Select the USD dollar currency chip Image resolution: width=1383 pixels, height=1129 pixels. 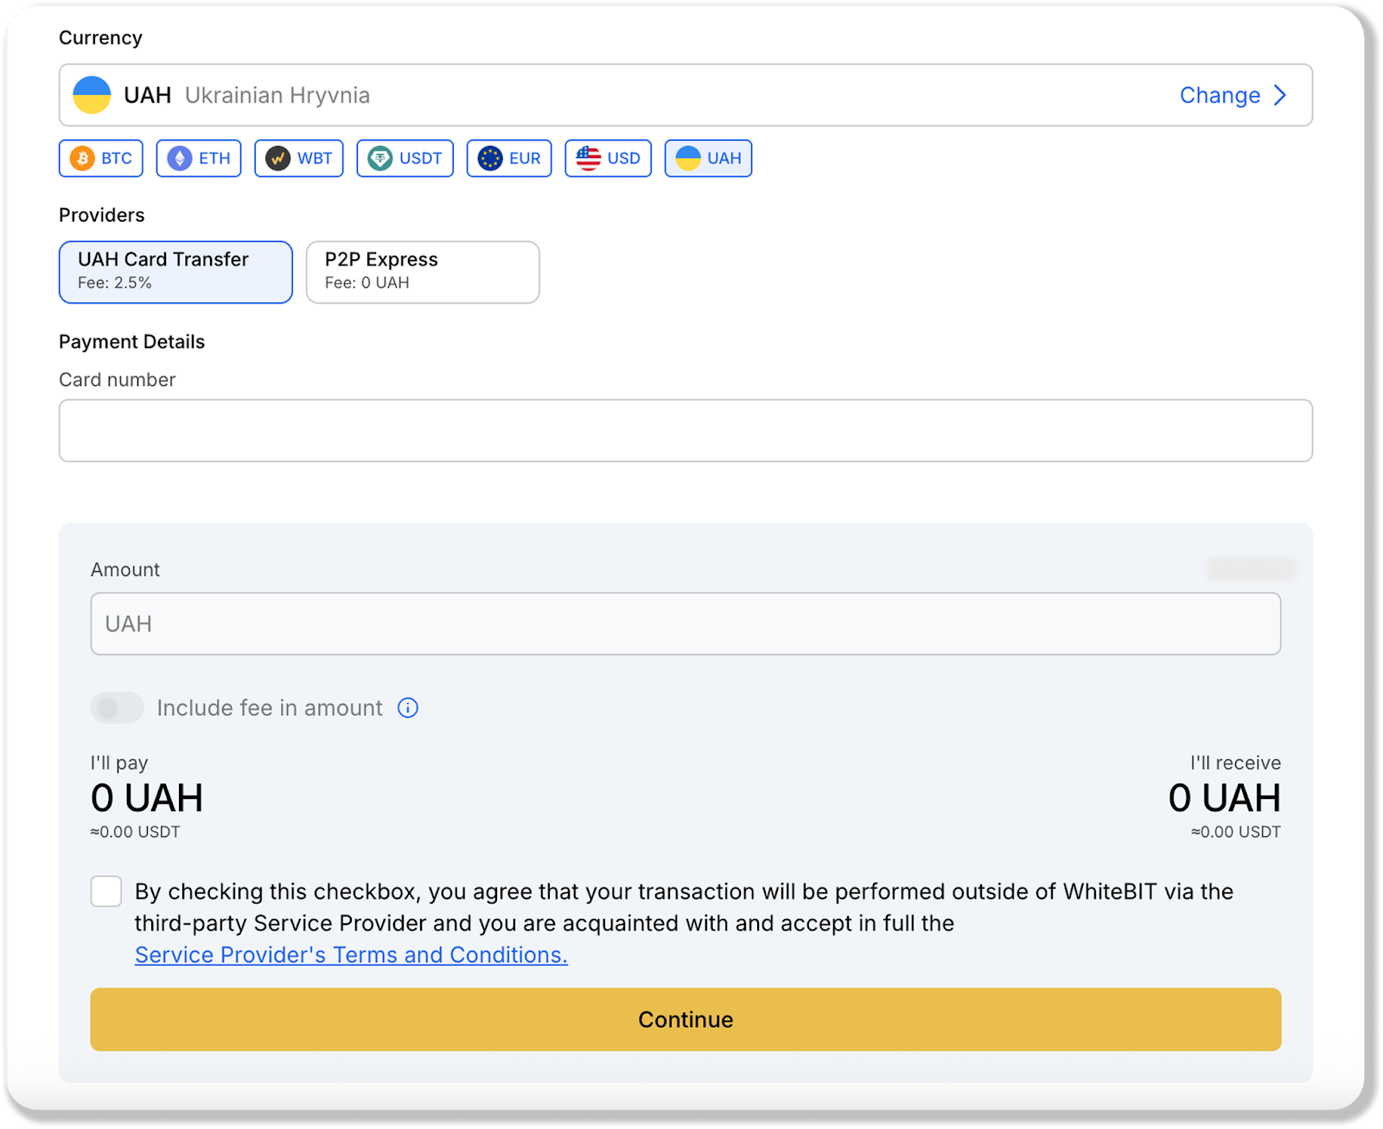(x=609, y=158)
